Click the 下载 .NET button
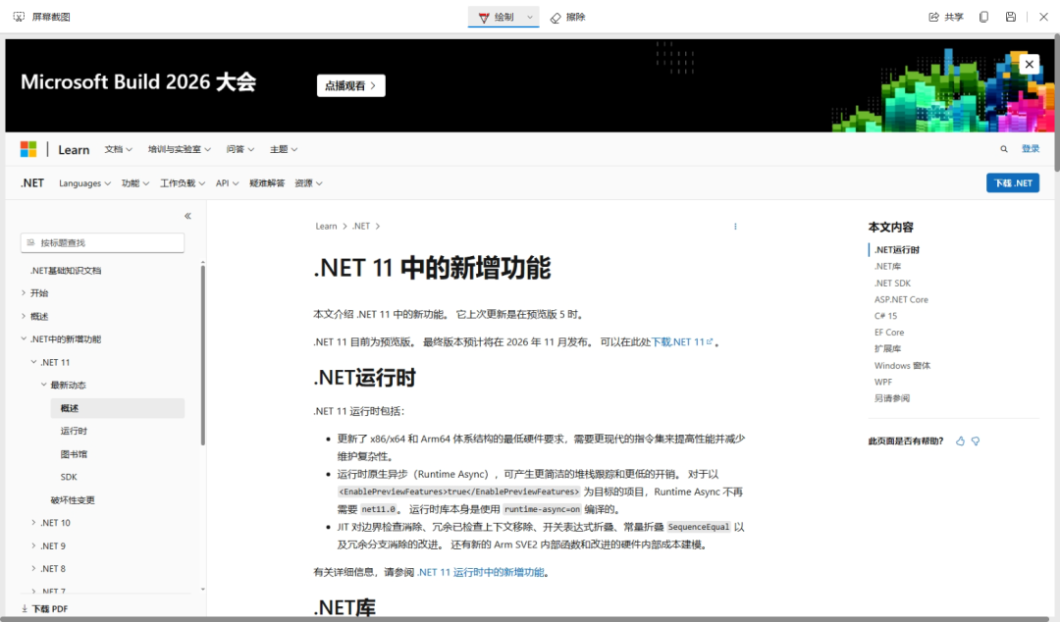This screenshot has width=1060, height=622. tap(1013, 183)
